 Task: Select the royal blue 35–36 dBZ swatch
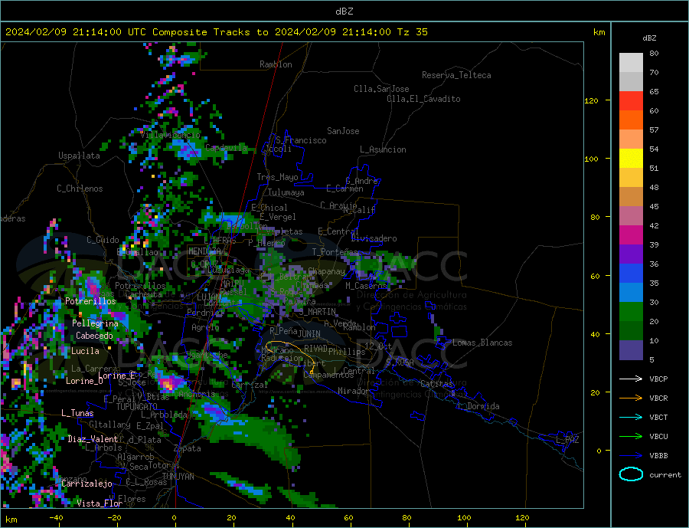631,274
